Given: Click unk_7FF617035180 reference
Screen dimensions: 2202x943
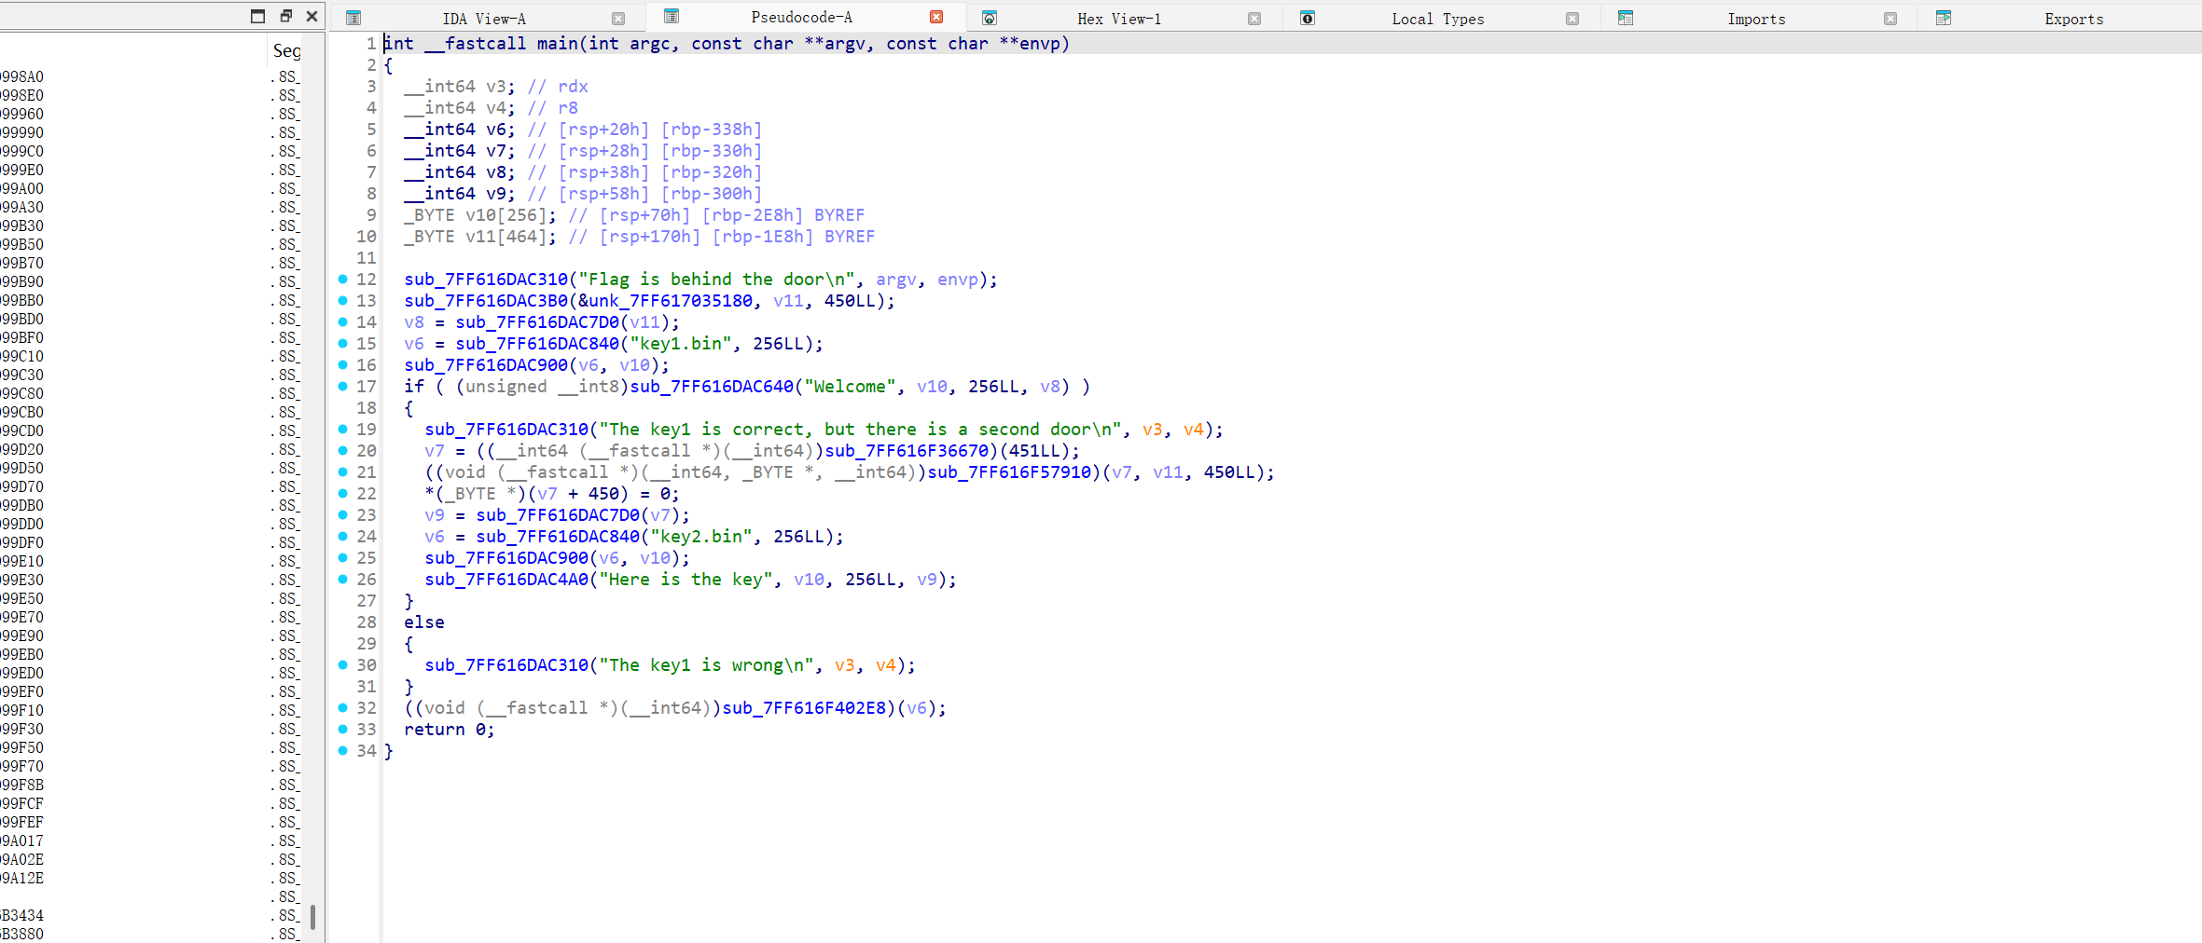Looking at the screenshot, I should 671,301.
